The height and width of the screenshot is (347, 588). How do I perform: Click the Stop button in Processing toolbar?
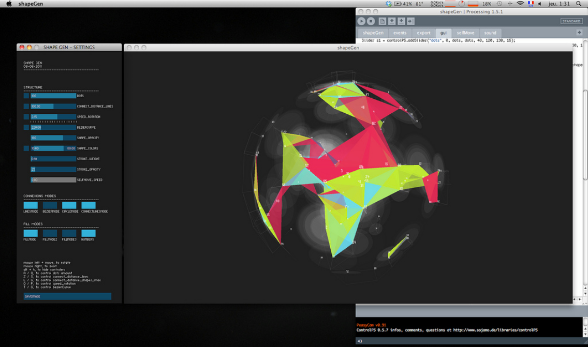[371, 21]
